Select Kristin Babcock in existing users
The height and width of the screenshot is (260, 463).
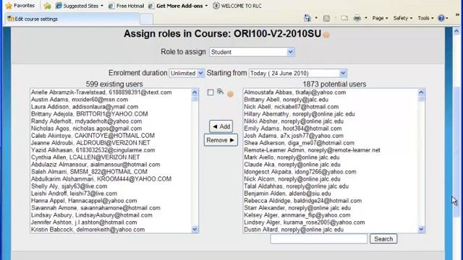click(x=111, y=230)
